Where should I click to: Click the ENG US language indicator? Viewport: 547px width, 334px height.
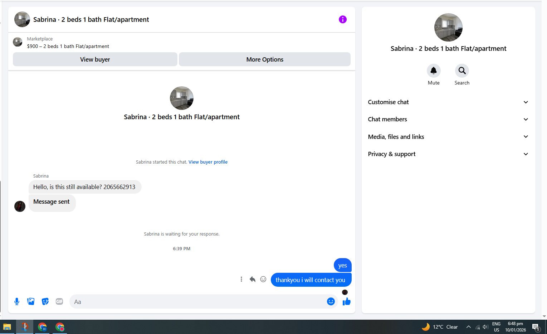(x=496, y=327)
